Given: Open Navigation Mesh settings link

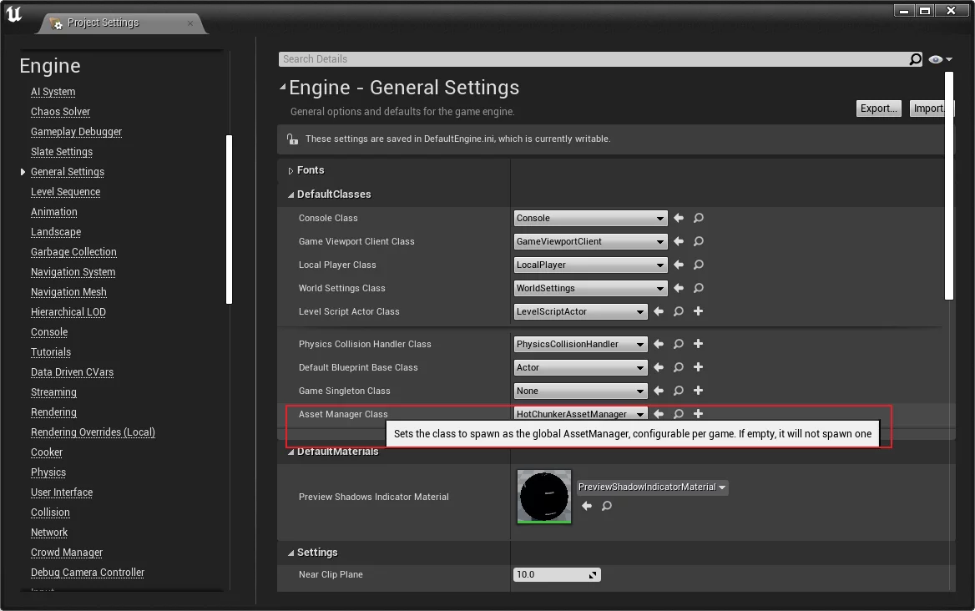Looking at the screenshot, I should pos(68,292).
